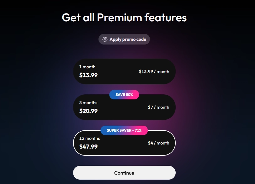Click the percent badge icon beside promo text
This screenshot has height=184, width=255.
104,39
